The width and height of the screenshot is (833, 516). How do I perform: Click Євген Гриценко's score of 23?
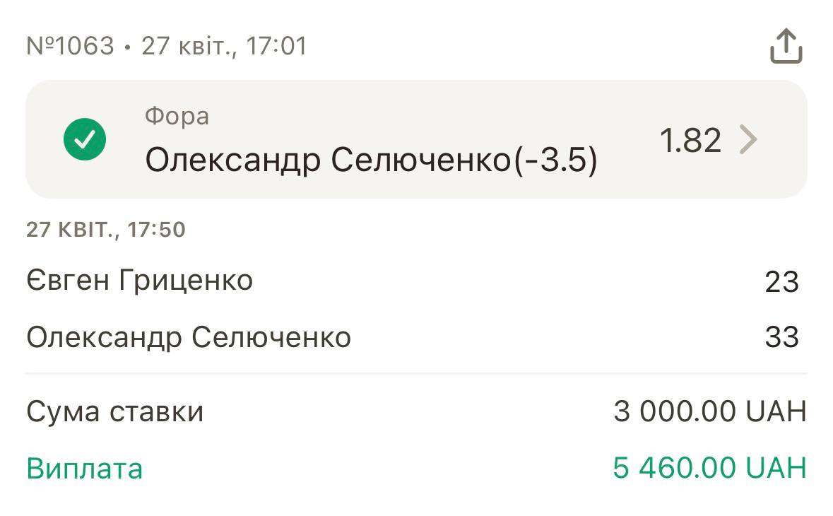[x=781, y=282]
